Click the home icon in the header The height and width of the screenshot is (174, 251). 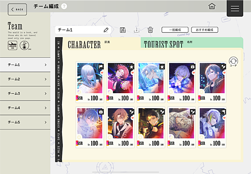212,6
